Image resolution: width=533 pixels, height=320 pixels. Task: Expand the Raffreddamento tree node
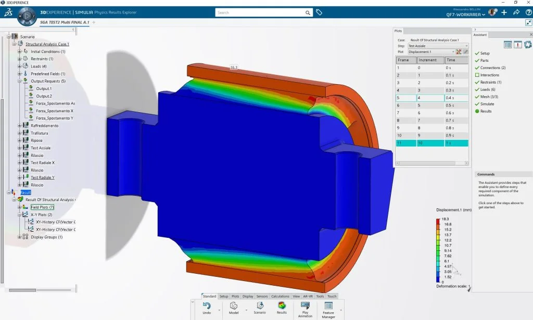tap(19, 126)
